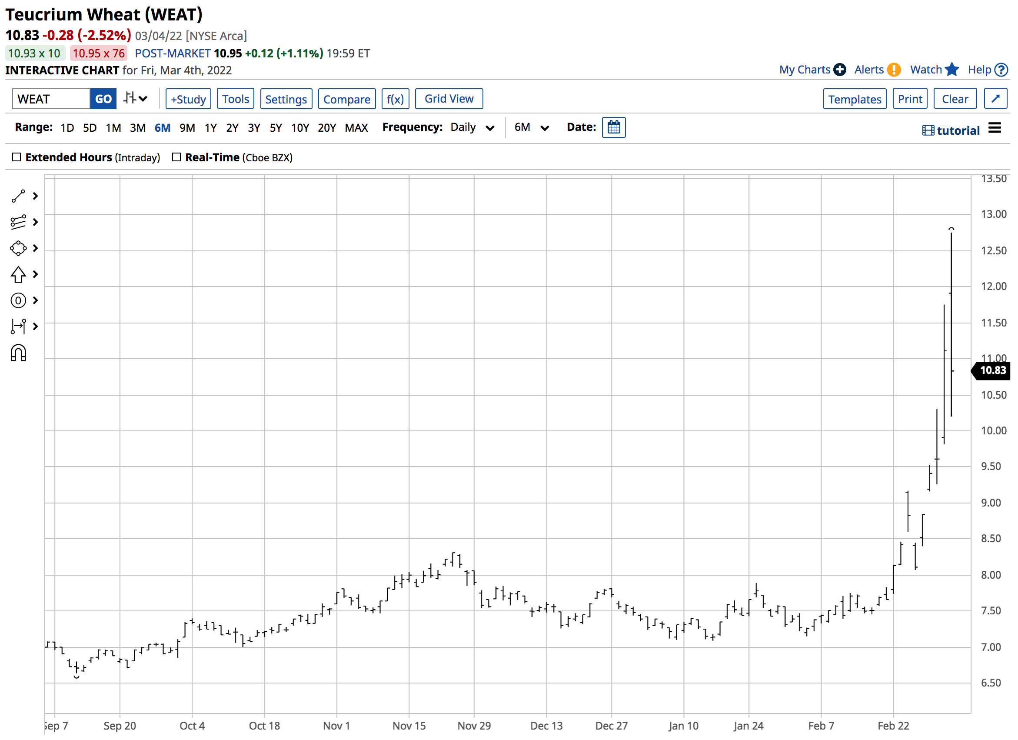Expand the measure tool options chevron

[36, 327]
